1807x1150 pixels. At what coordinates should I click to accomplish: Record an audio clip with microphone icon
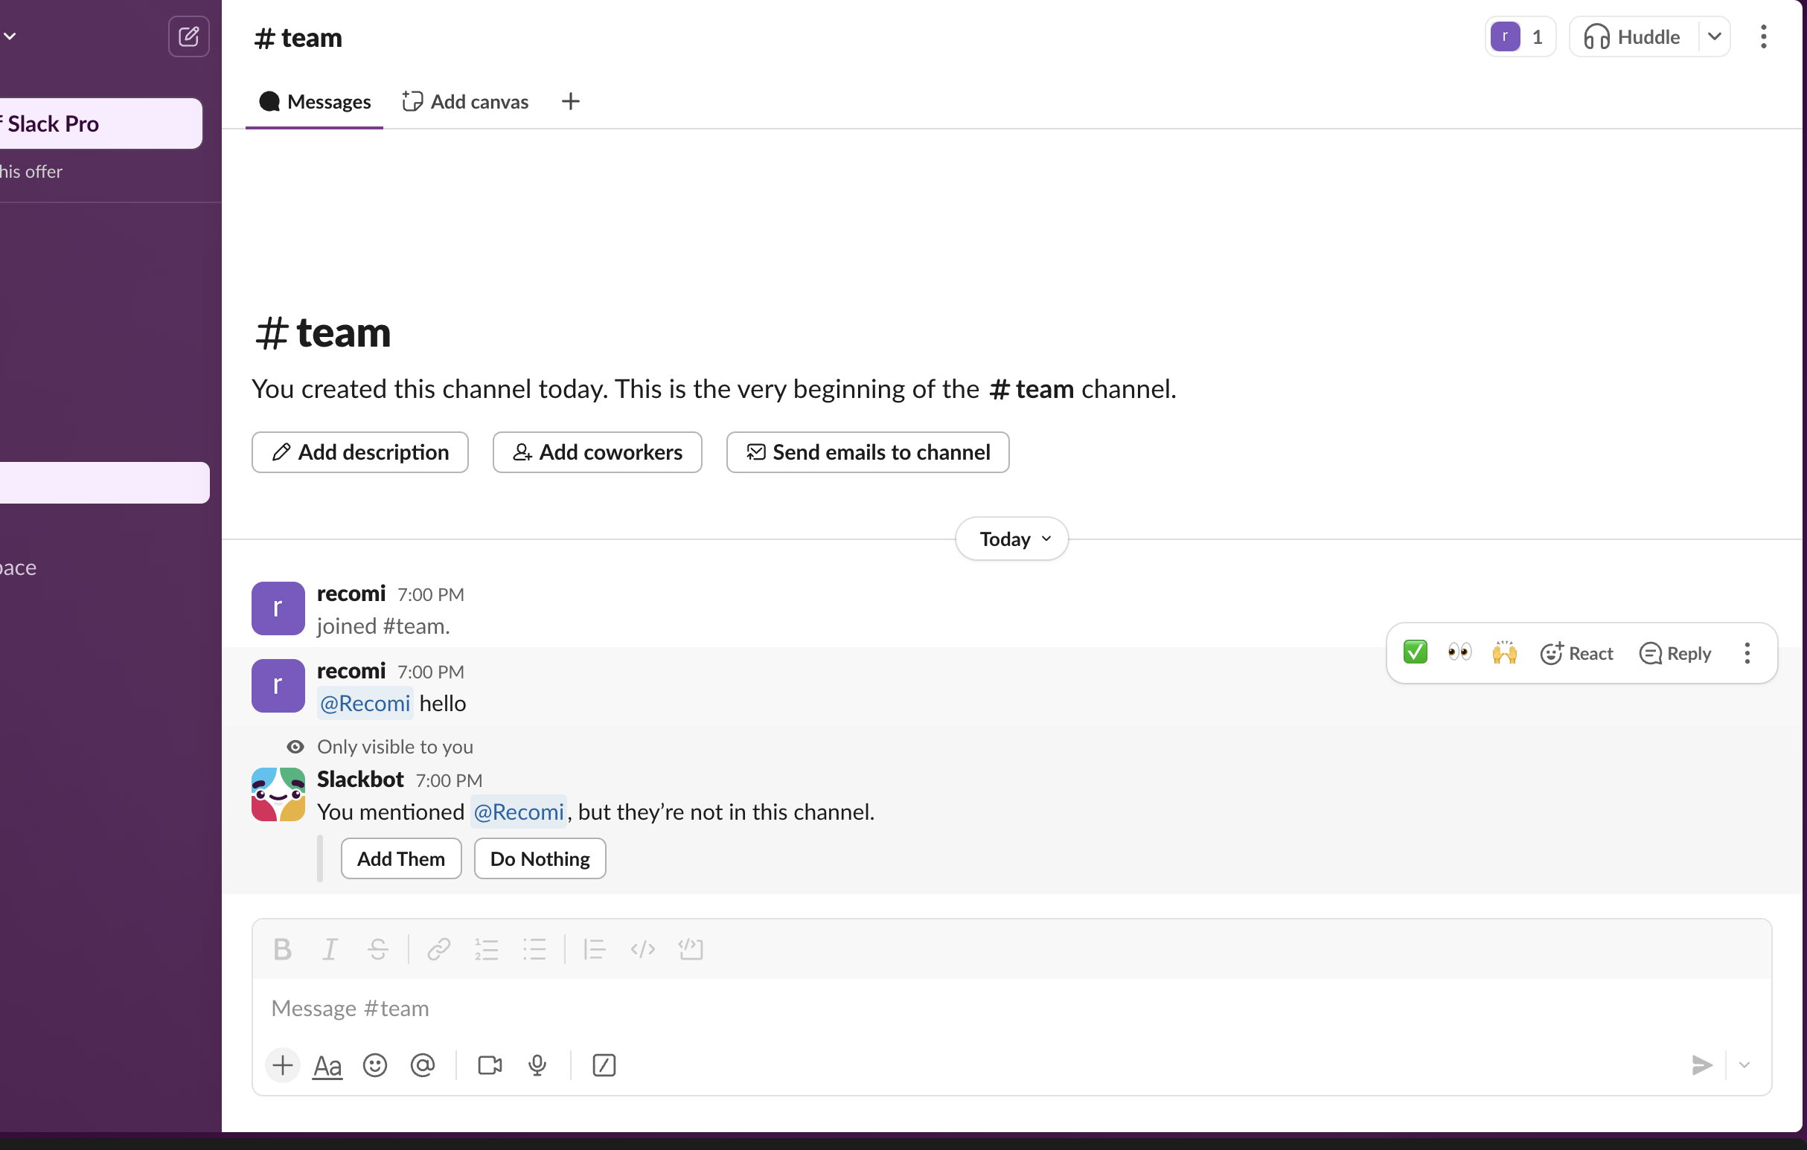click(537, 1065)
